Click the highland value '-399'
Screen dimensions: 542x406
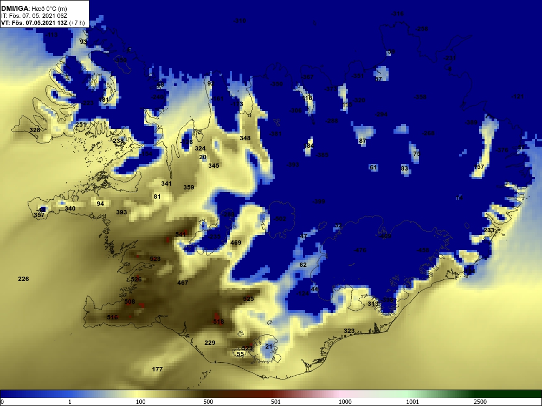click(319, 201)
